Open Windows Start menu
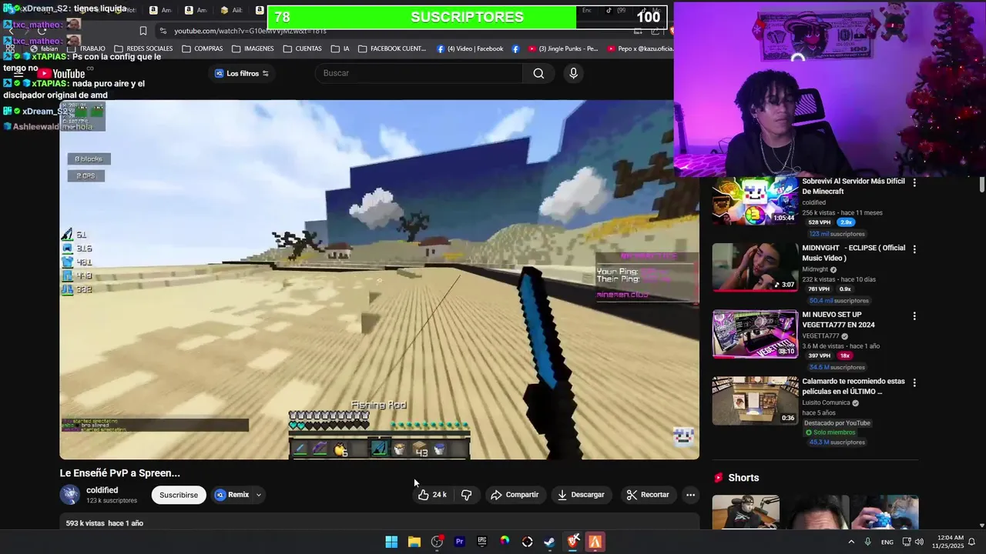Image resolution: width=986 pixels, height=554 pixels. (391, 542)
